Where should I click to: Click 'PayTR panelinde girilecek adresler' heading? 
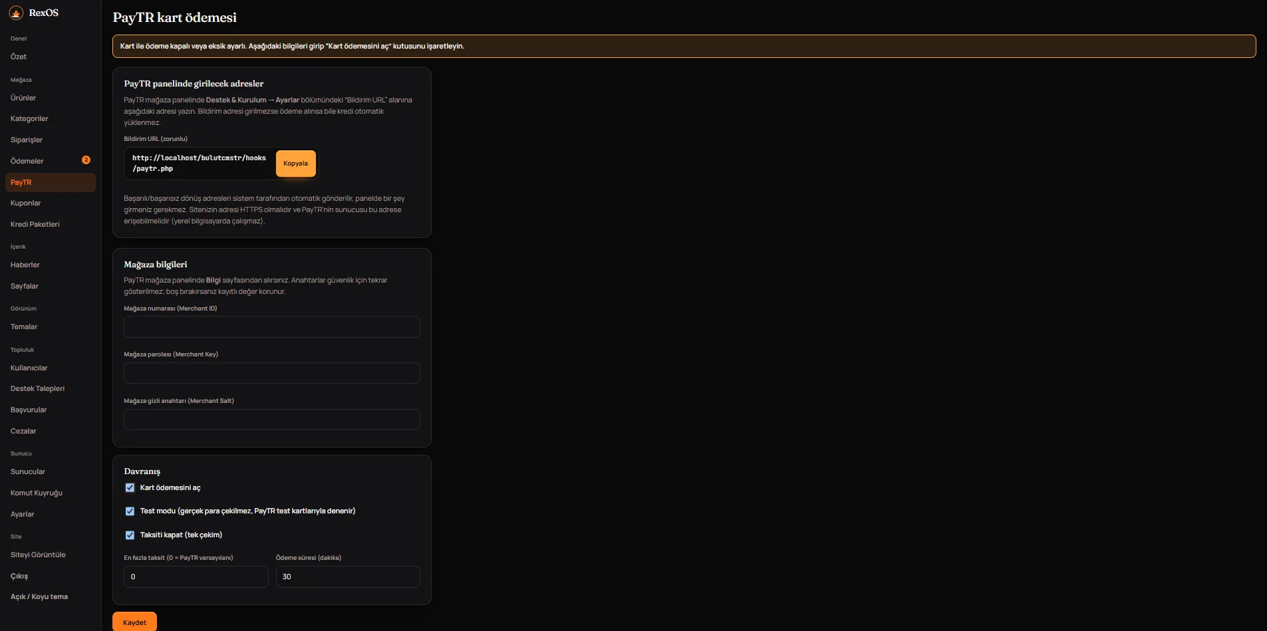(194, 84)
